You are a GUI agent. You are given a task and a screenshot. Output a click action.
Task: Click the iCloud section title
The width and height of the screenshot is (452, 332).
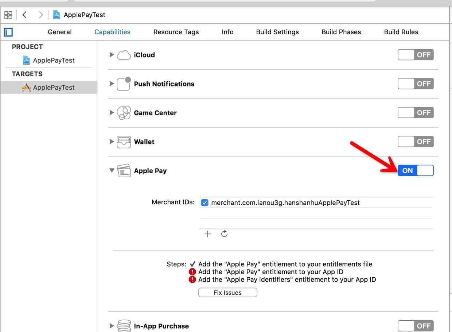144,55
